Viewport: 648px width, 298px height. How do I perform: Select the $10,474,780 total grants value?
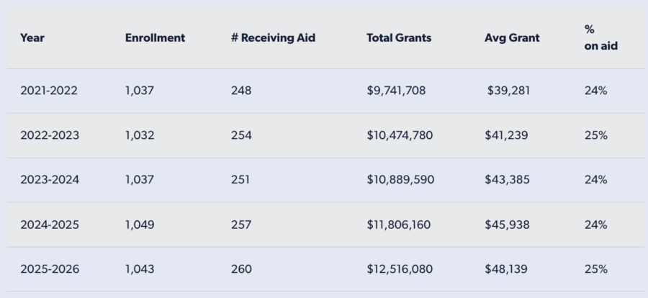[x=400, y=135]
